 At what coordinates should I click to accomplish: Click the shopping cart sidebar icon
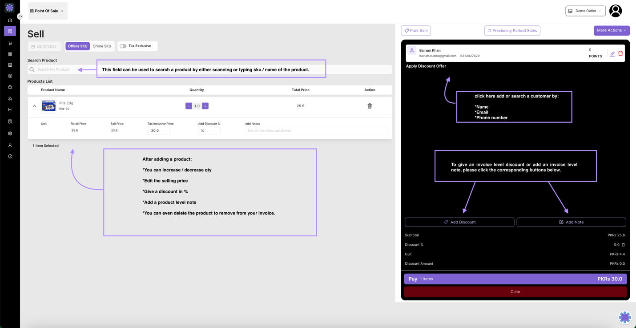[x=10, y=43]
